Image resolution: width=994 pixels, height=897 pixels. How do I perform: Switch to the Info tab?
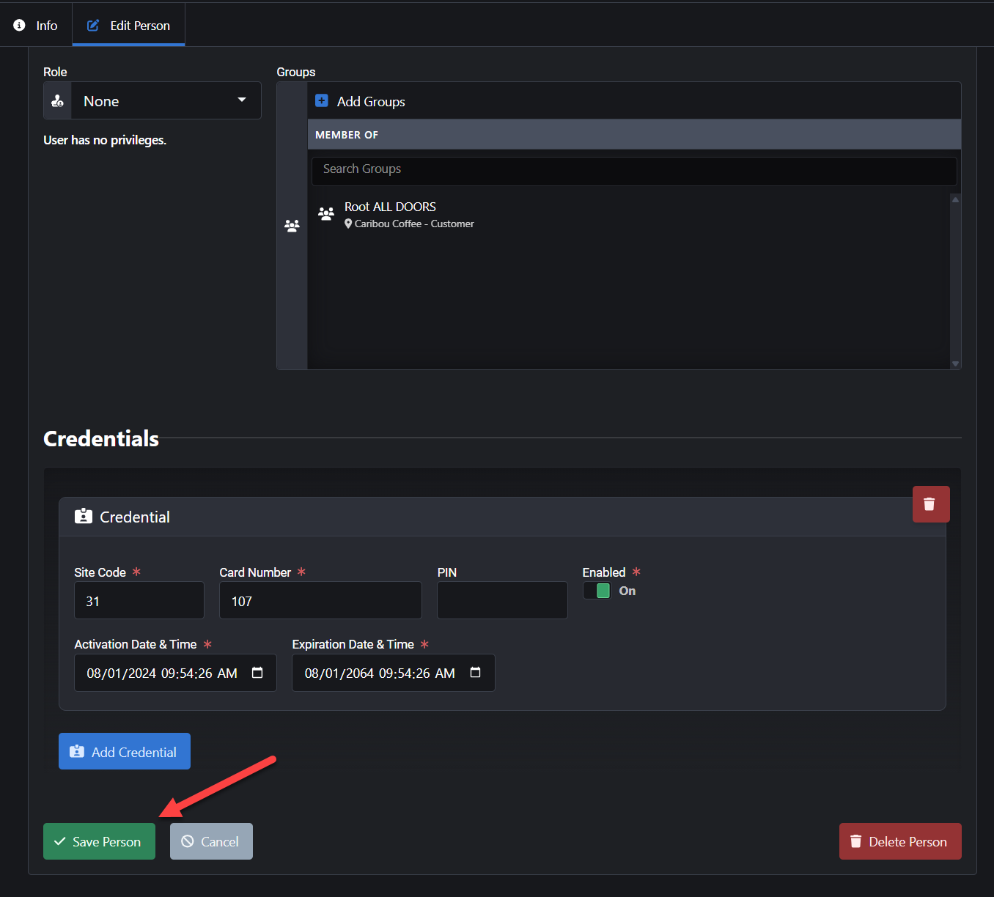point(36,26)
